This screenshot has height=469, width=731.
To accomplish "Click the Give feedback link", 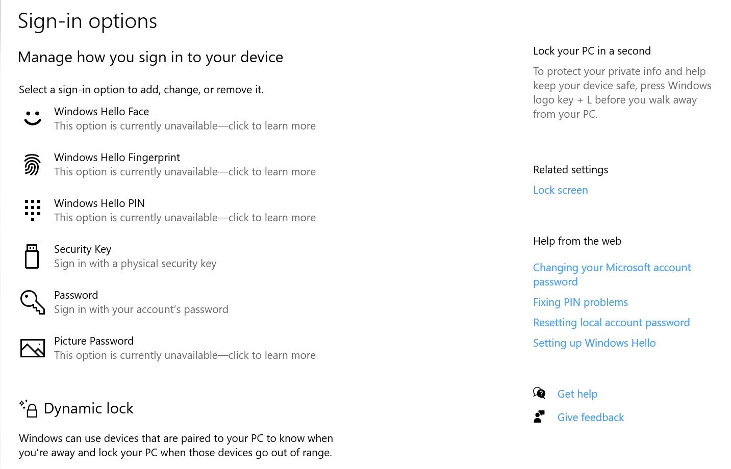I will click(591, 418).
